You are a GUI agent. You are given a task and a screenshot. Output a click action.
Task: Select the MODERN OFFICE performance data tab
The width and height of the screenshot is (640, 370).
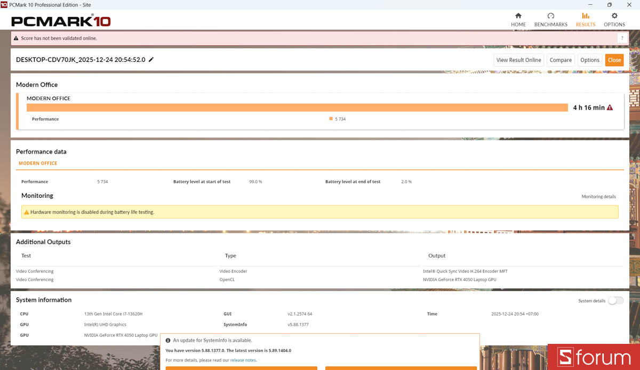click(x=38, y=163)
